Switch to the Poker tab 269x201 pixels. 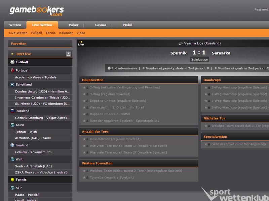(74, 25)
